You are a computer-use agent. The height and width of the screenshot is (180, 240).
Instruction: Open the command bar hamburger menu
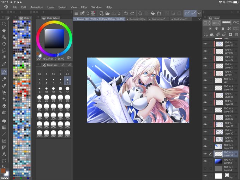(76, 13)
